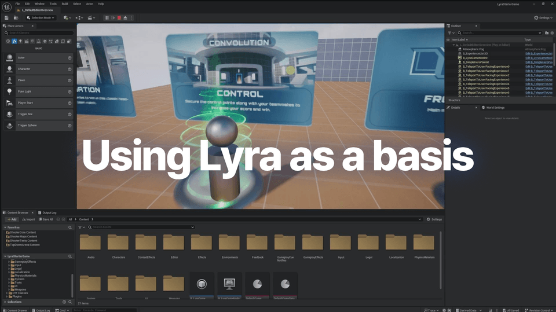The width and height of the screenshot is (556, 312).
Task: Open editor Settings in top right
Action: (x=543, y=18)
